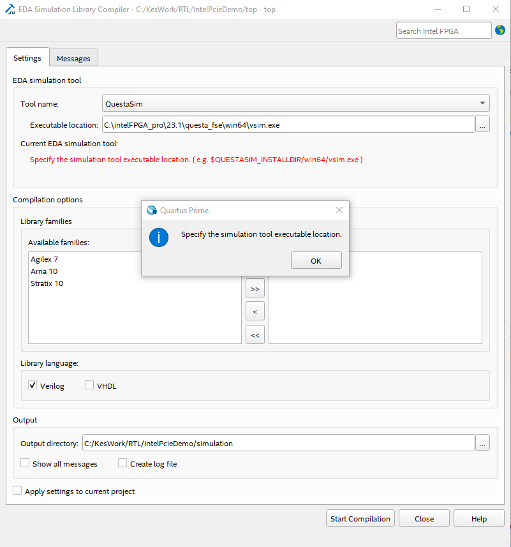Click the remove family (<) button
This screenshot has height=547, width=511.
click(255, 311)
